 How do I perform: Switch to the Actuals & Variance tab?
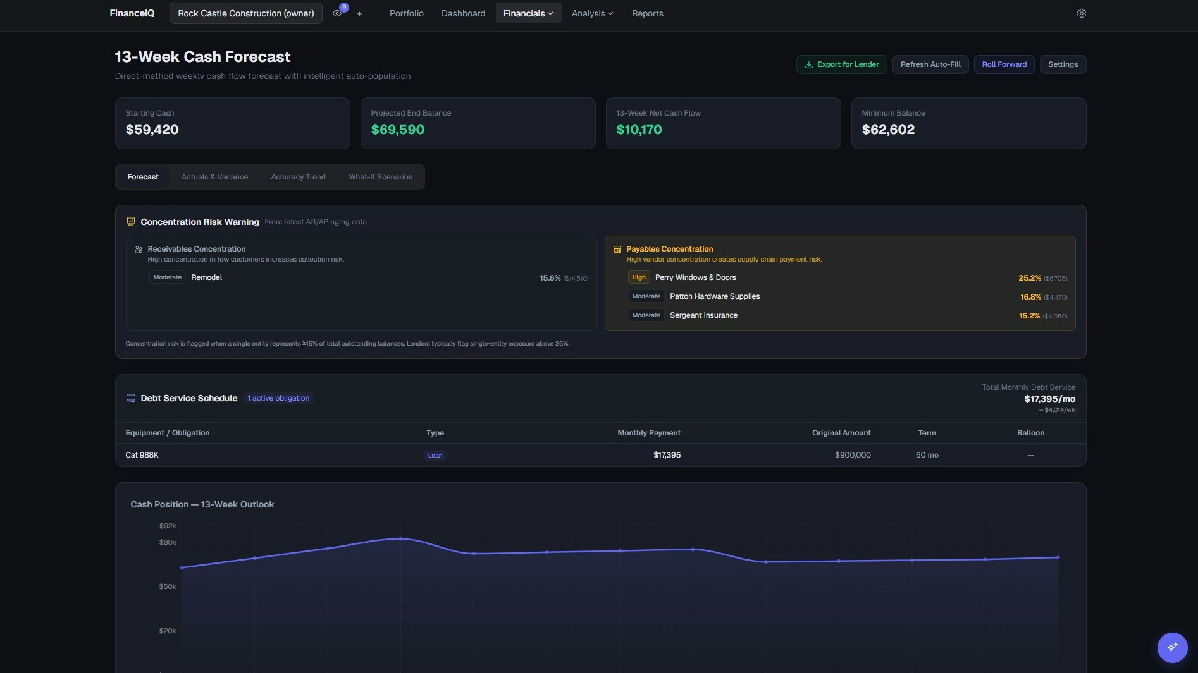[x=214, y=177]
